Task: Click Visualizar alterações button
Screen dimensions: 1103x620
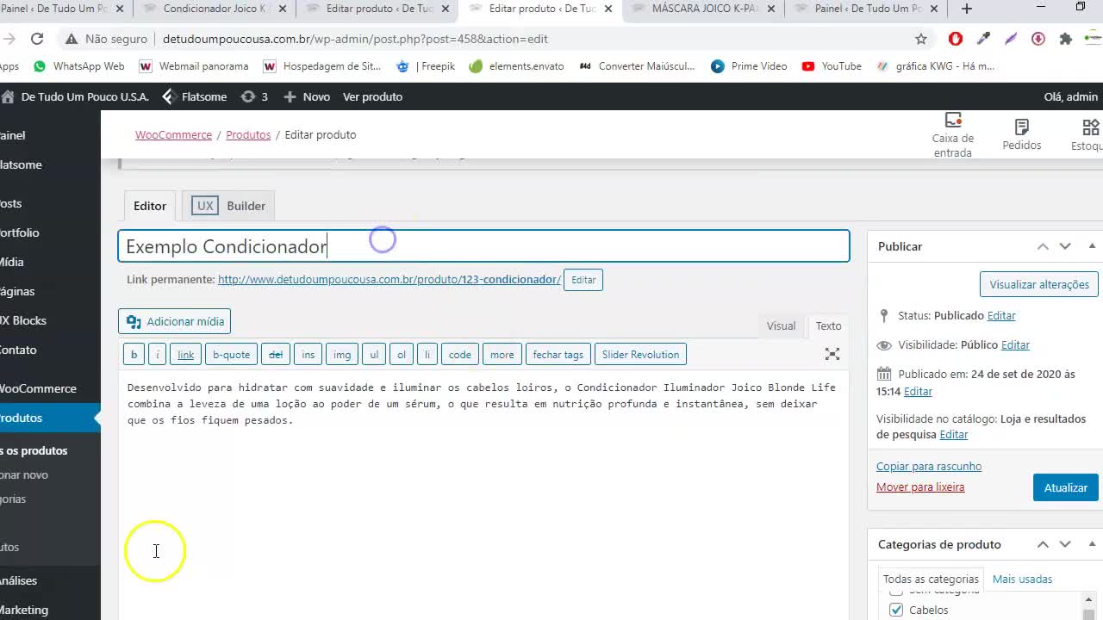Action: (1039, 284)
